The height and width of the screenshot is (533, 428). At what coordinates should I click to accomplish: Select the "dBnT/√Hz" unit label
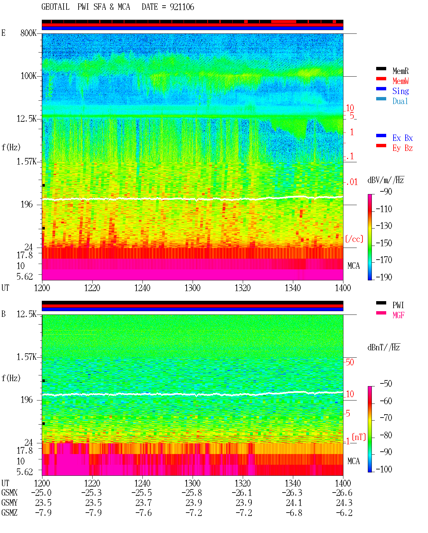click(384, 347)
